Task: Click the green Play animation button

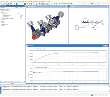Action: [x=54, y=4]
